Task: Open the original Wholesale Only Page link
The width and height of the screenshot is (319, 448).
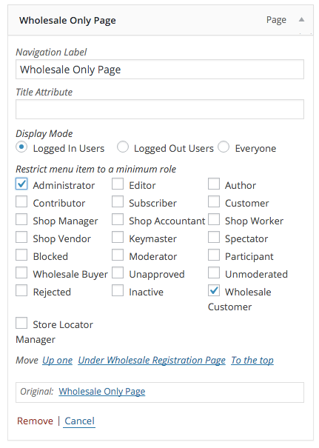Action: coord(102,392)
